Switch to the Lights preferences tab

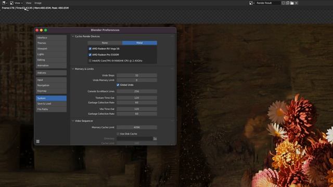point(51,54)
